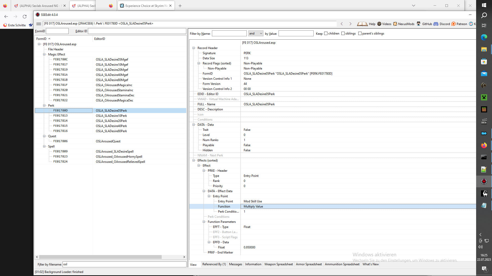Open the Mail app in taskbar
This screenshot has height=276, width=492.
tap(484, 73)
